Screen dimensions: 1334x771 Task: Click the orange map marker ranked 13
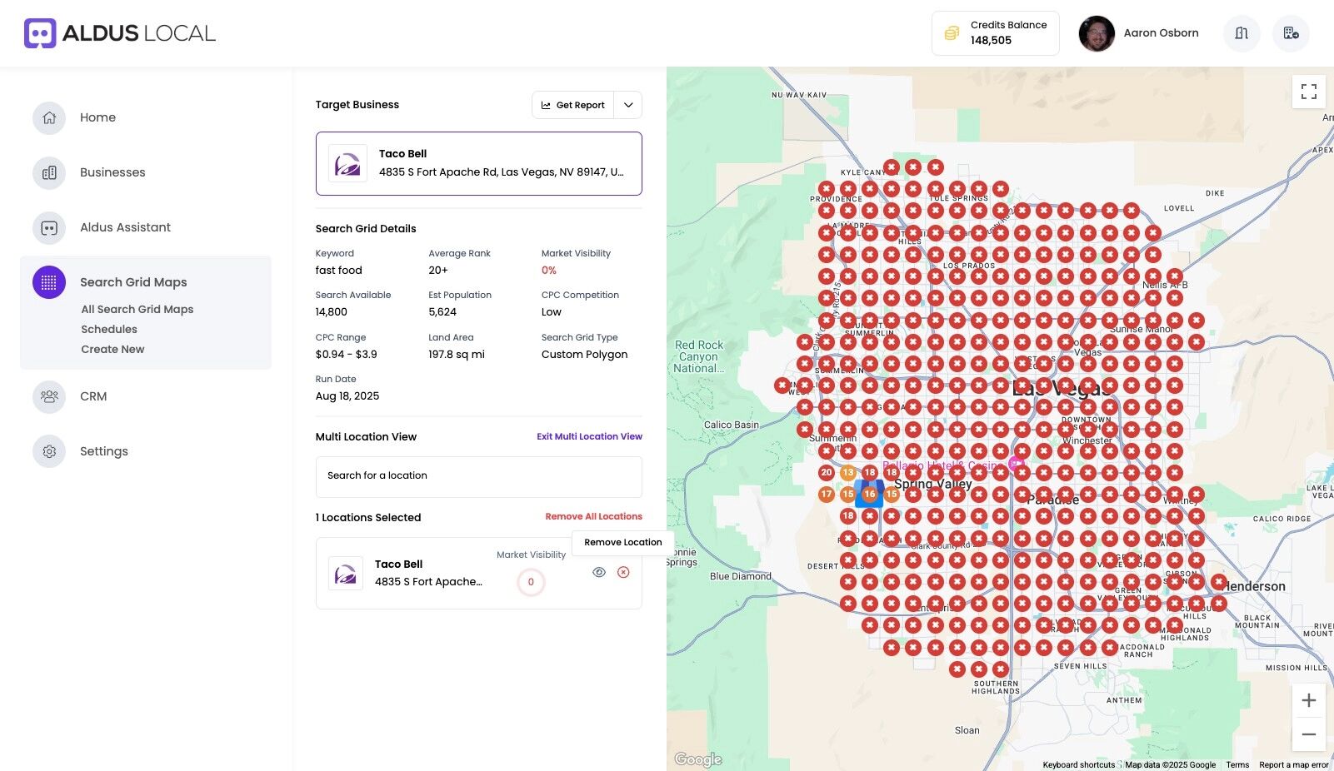[x=848, y=472]
